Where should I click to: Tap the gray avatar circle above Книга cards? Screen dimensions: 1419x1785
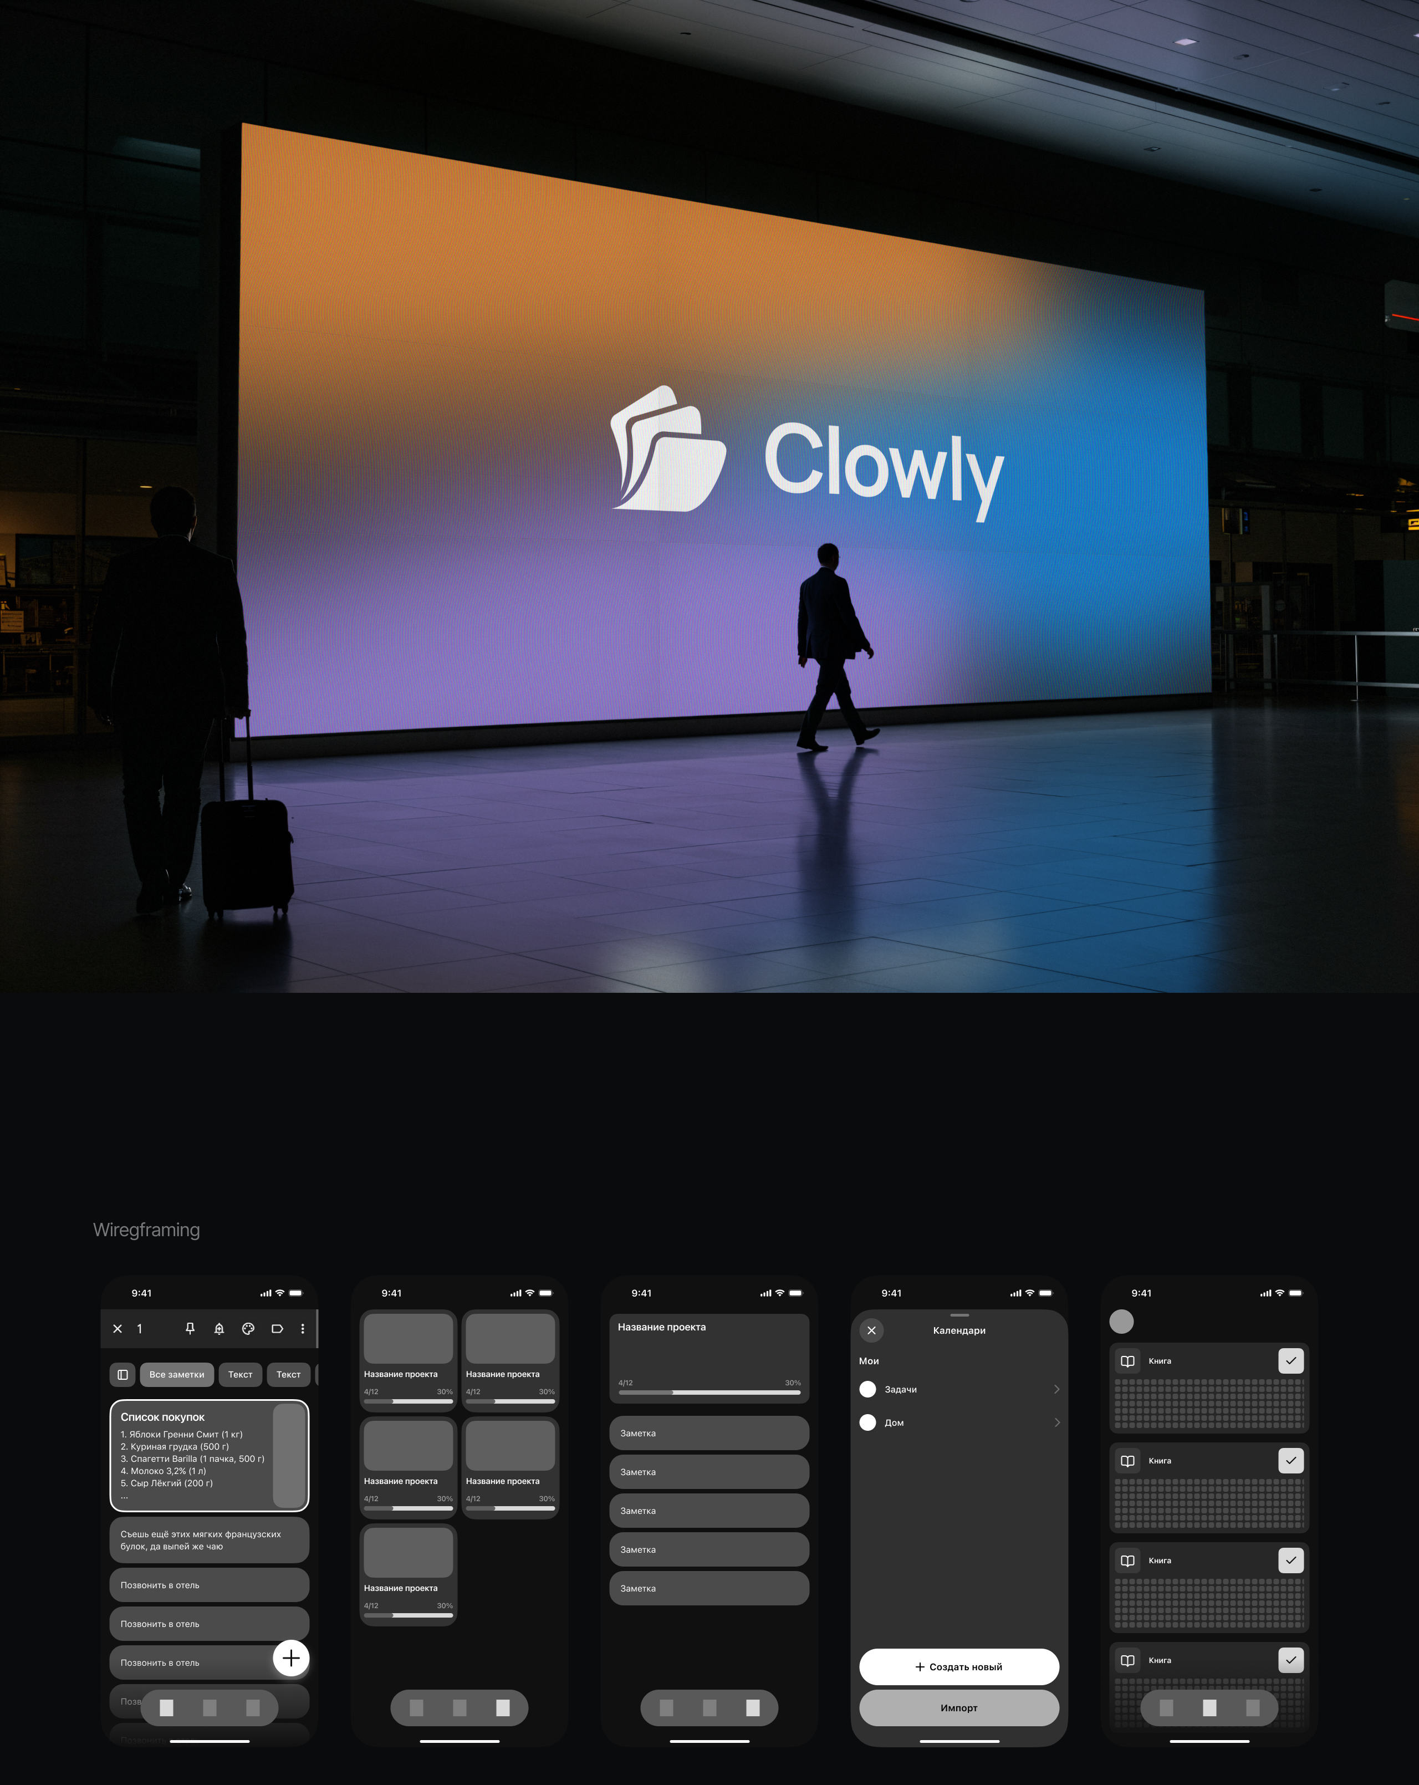[1122, 1322]
